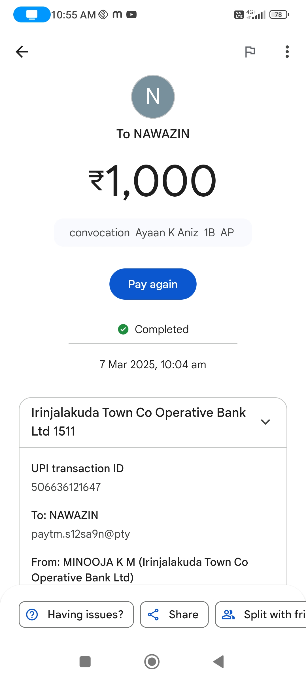Tap the green Completed checkmark icon
This screenshot has width=306, height=681.
(x=123, y=329)
